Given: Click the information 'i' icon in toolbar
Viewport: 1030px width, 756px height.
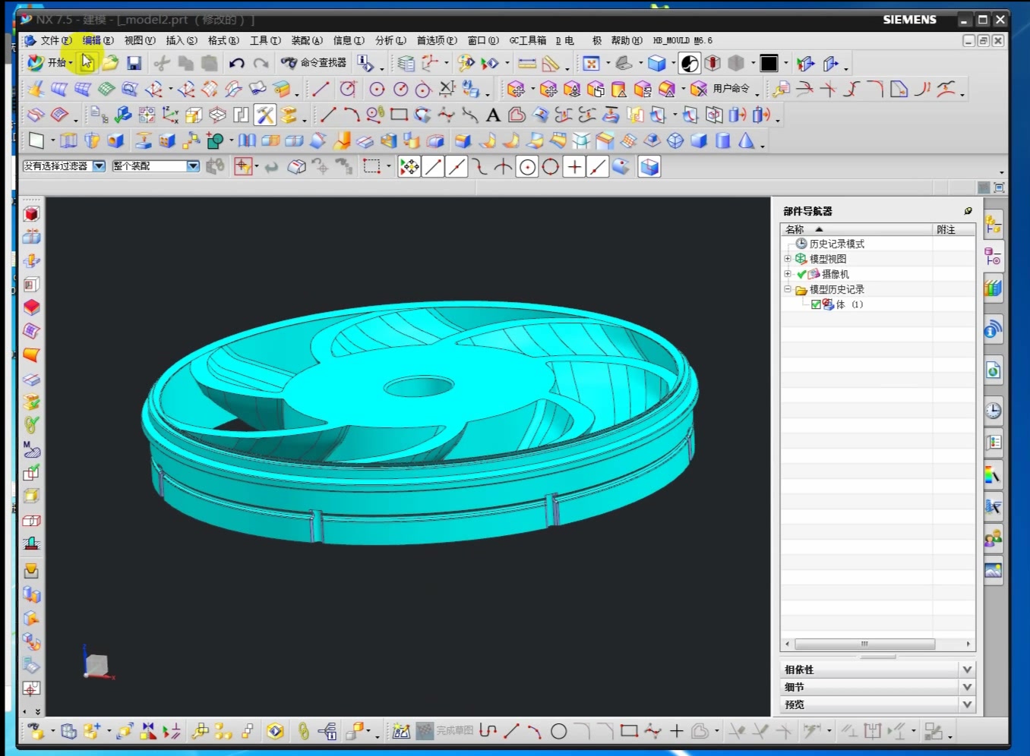Looking at the screenshot, I should coord(365,63).
